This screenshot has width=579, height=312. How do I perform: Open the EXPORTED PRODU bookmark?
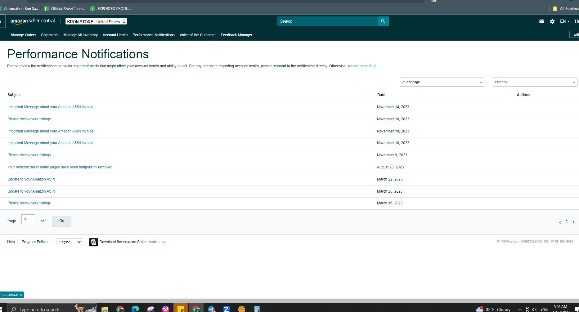[x=111, y=9]
